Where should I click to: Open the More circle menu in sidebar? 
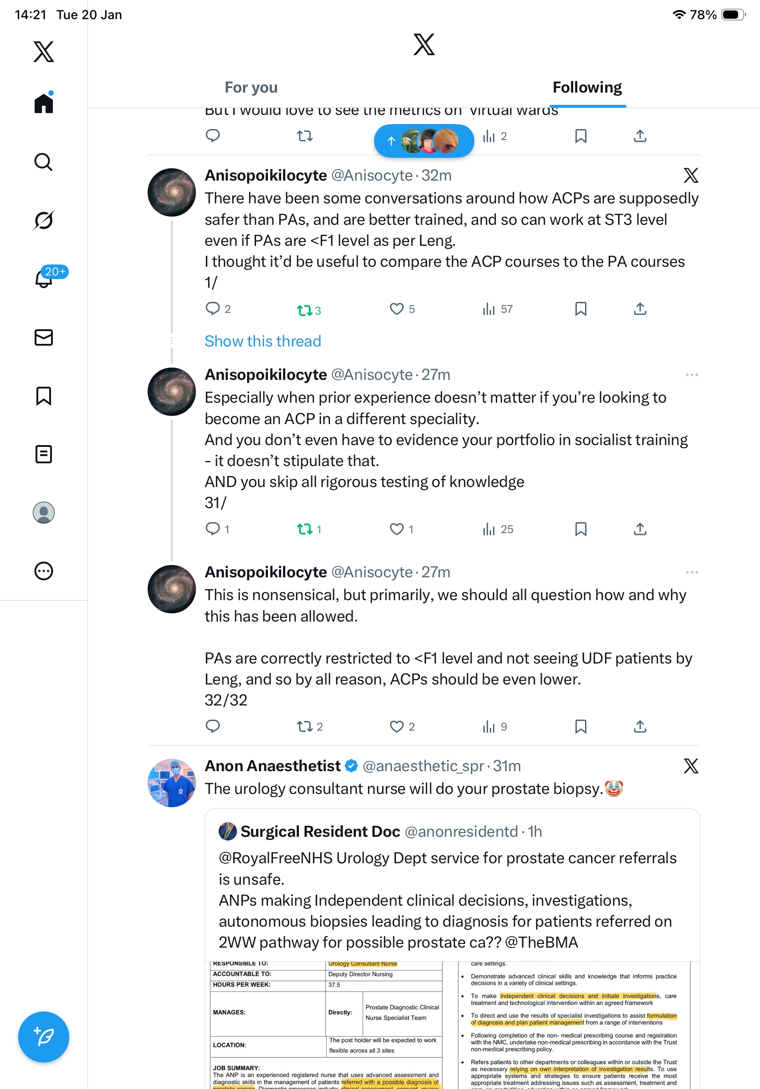click(x=44, y=570)
